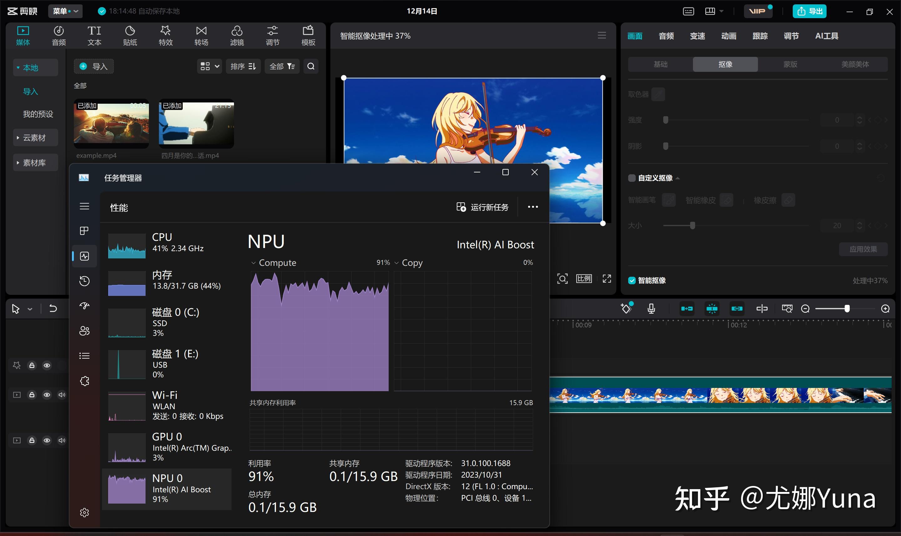Open the 特效 effects panel
This screenshot has width=901, height=536.
[166, 36]
